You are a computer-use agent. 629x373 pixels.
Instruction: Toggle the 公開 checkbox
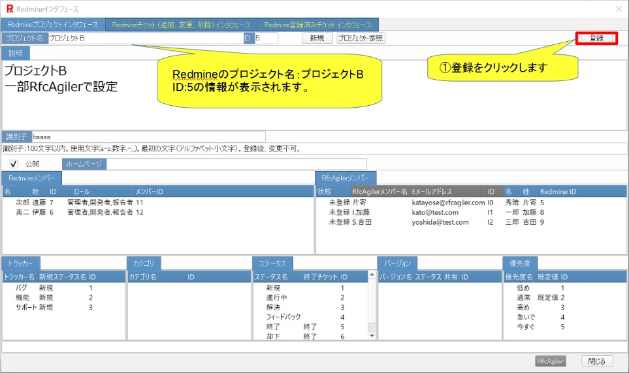tap(13, 164)
